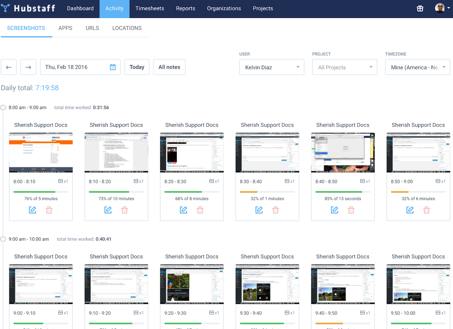Click Sherish Support Docs above 8:10 - 8:20
Screen dimensions: 453x329
(x=116, y=125)
